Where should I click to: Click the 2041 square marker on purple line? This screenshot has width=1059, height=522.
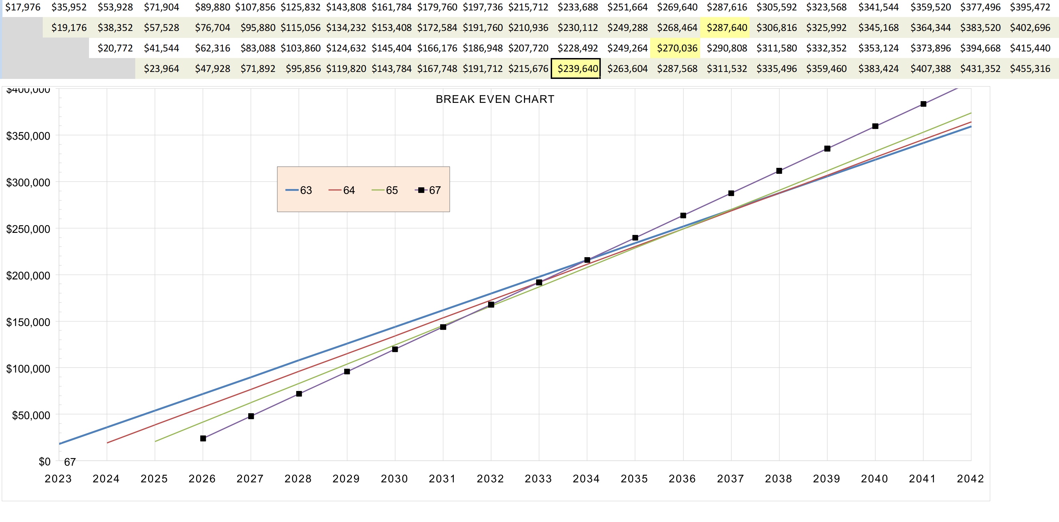pos(923,104)
